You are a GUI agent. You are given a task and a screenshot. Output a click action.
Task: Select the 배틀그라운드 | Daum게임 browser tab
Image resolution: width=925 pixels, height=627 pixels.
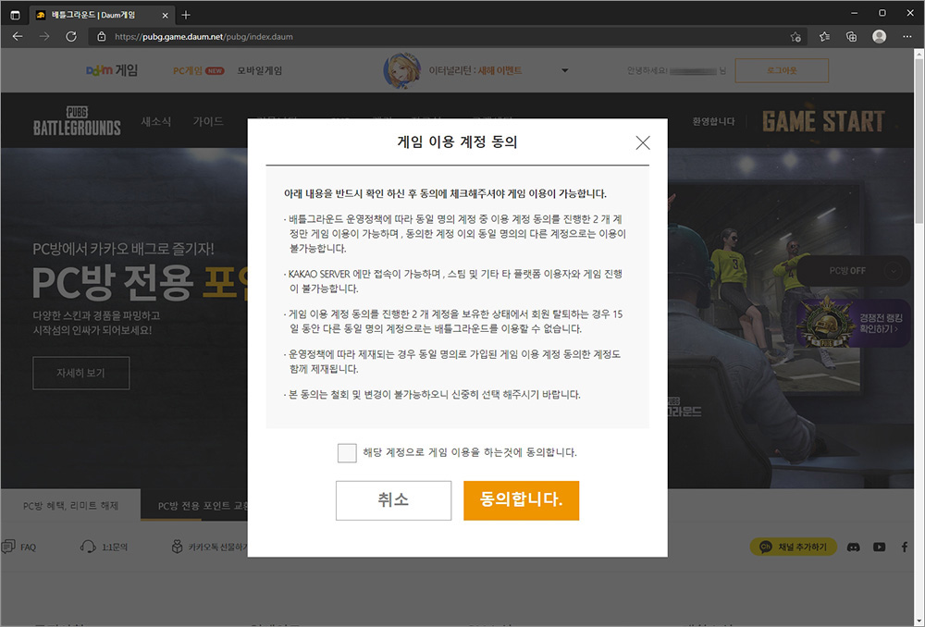(102, 15)
